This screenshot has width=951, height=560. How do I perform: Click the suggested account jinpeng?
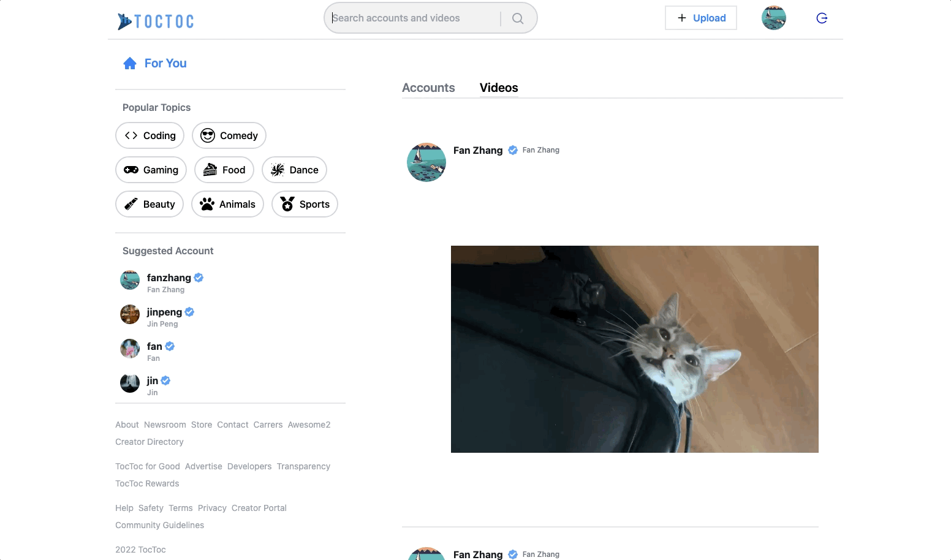[x=164, y=312]
